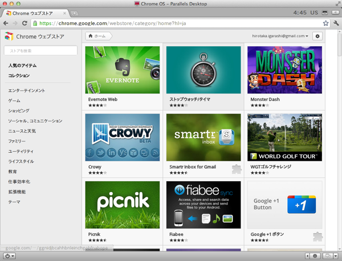
Task: Open the Crowy Beta thumbnail
Action: [123, 137]
